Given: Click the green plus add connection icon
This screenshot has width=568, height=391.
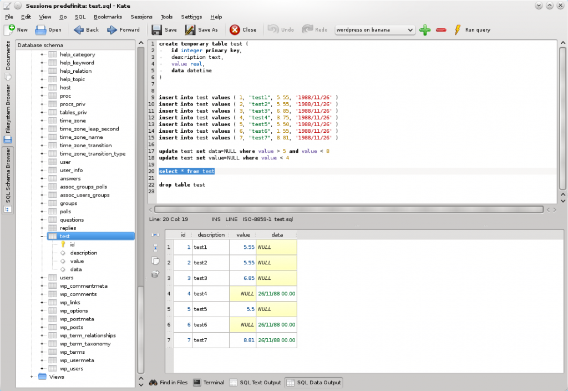Looking at the screenshot, I should pyautogui.click(x=425, y=30).
